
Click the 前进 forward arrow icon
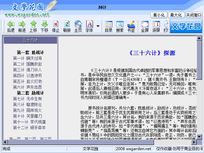click(22, 24)
